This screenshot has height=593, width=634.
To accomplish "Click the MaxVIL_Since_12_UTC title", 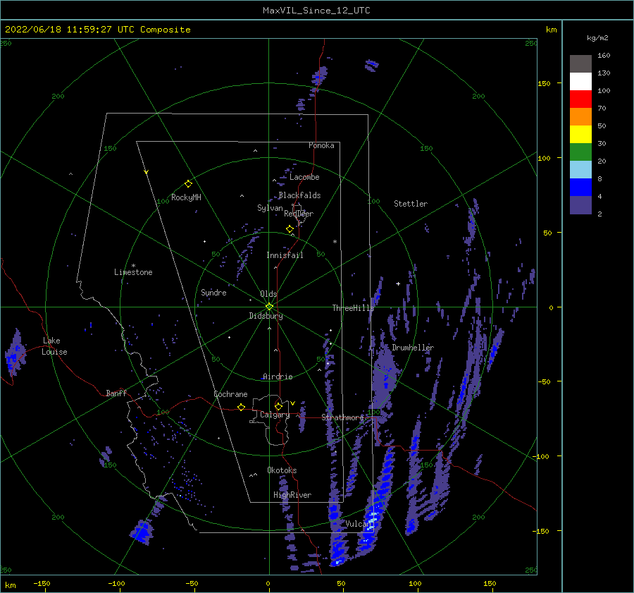I will (316, 11).
